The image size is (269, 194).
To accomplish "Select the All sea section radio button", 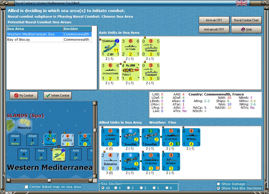I will point(103,188).
